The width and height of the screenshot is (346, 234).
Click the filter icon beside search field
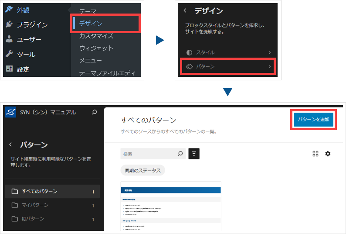(193, 154)
